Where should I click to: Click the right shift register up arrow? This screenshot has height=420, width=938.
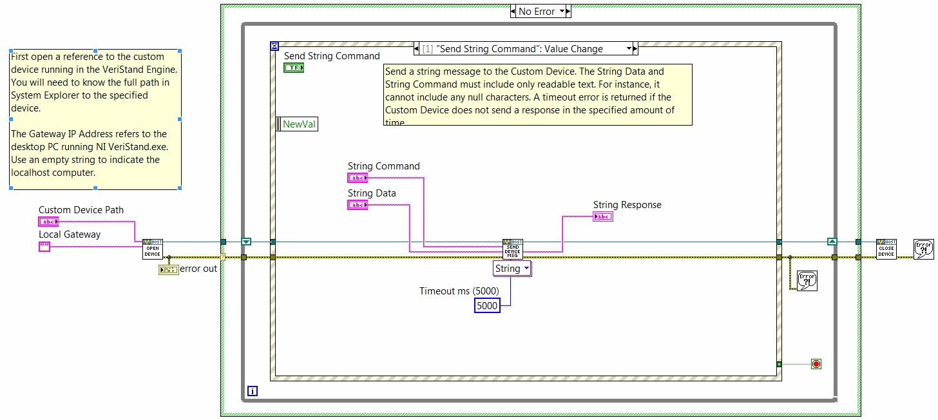pyautogui.click(x=832, y=242)
